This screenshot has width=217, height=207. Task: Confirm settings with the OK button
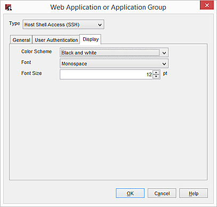coord(130,193)
